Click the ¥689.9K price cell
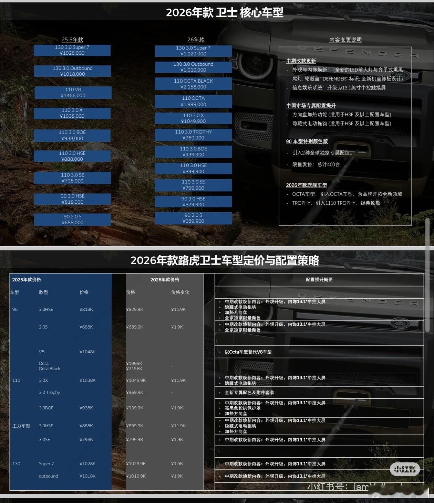Screen dimensions: 434x503 click(x=135, y=327)
